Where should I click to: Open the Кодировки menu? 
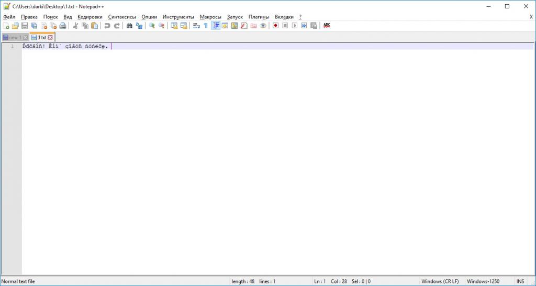point(90,17)
